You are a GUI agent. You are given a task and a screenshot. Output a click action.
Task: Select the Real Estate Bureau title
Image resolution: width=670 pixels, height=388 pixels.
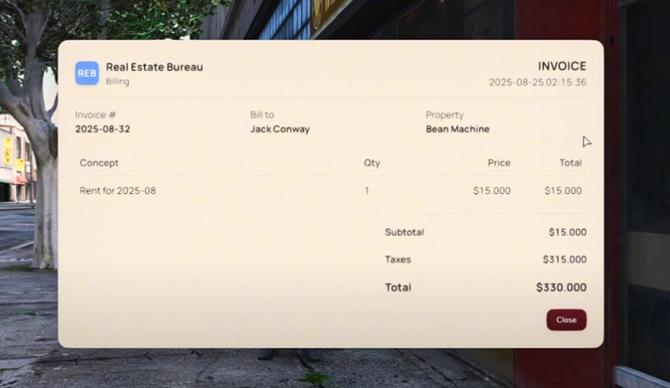pyautogui.click(x=154, y=67)
